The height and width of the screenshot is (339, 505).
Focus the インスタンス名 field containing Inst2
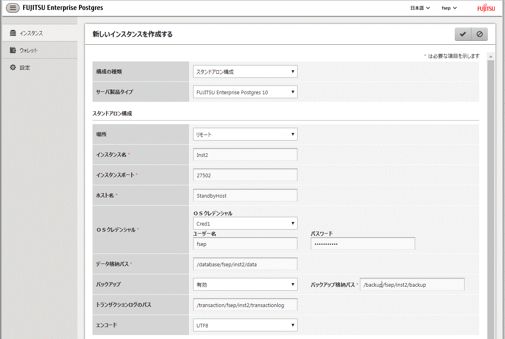245,155
